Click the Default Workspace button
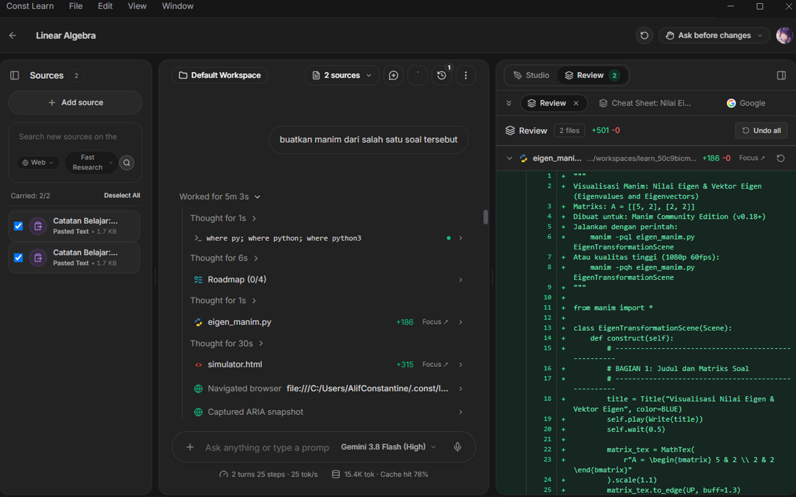This screenshot has height=497, width=796. point(220,76)
